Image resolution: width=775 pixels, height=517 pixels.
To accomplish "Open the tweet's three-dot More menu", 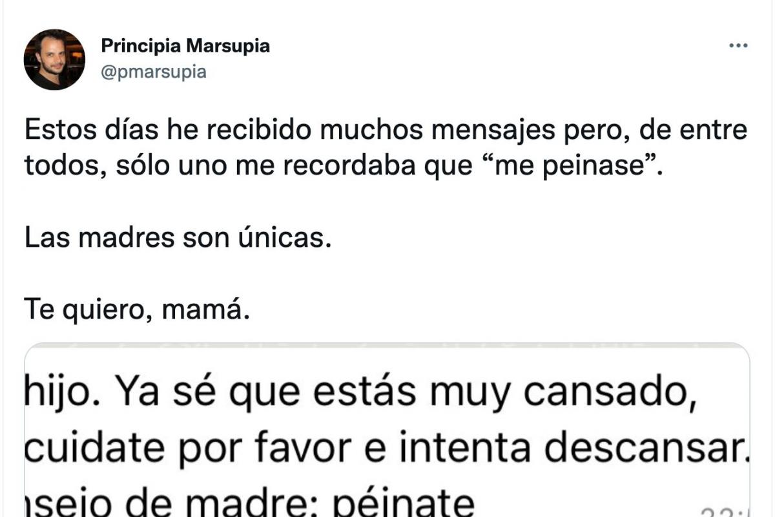I will [x=738, y=46].
